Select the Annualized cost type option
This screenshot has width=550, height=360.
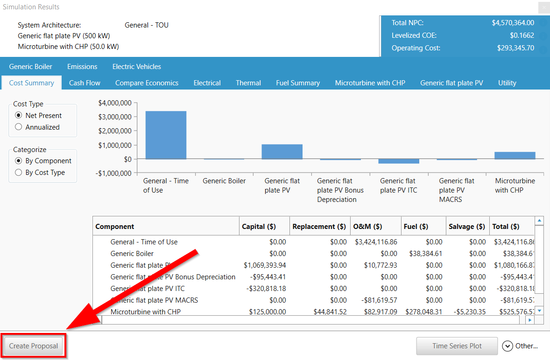tap(19, 127)
